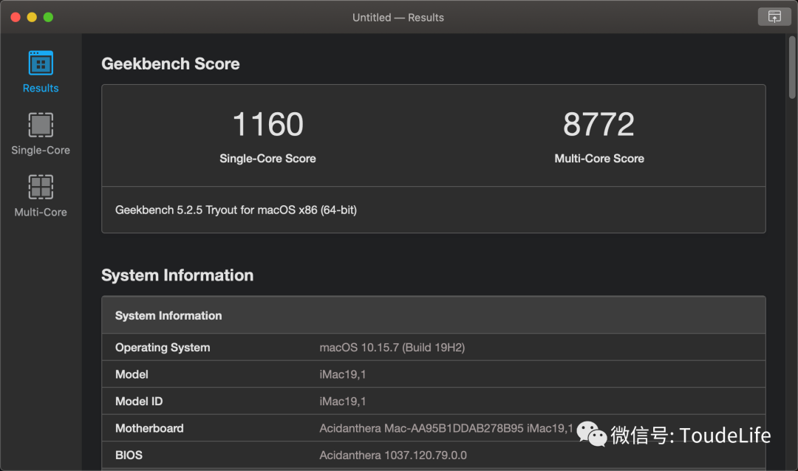Click the Geekbench 5.2.5 Tryout version text

236,210
